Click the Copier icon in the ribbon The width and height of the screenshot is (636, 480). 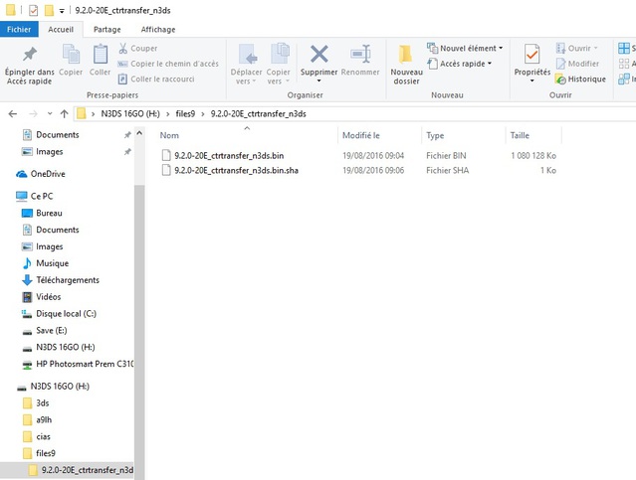[x=71, y=55]
